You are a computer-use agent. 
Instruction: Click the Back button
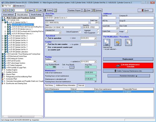(x=145, y=10)
